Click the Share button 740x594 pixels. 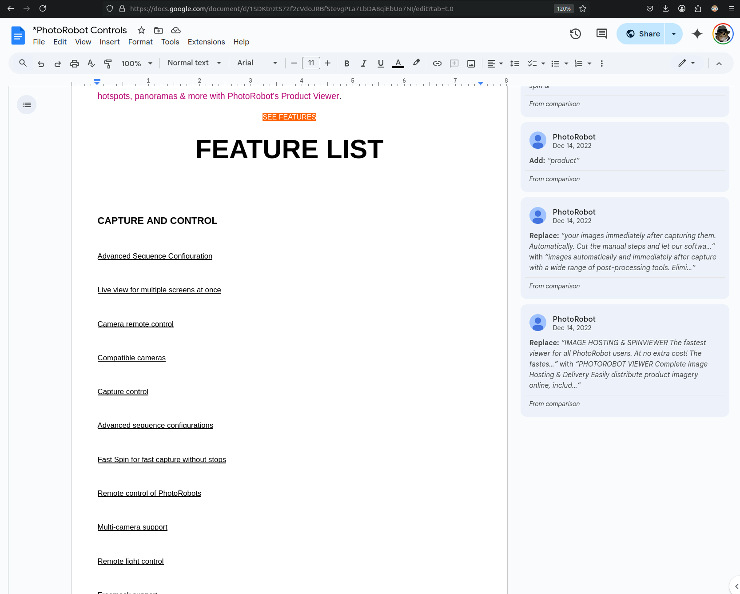click(x=641, y=34)
